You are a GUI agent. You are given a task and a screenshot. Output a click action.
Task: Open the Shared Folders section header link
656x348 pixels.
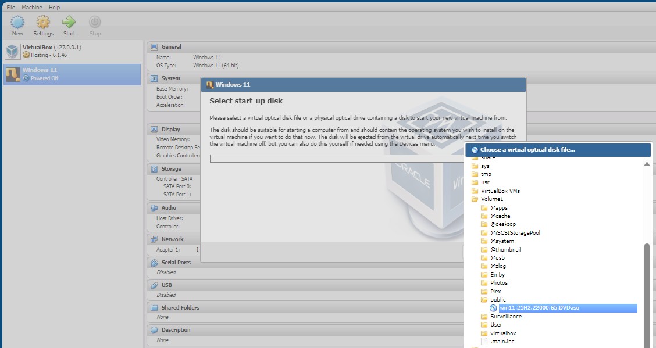pyautogui.click(x=180, y=307)
